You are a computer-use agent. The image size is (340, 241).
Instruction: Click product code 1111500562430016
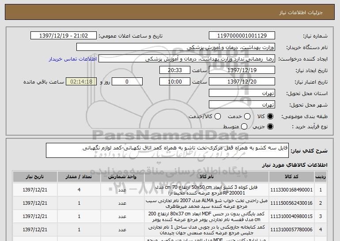click(x=291, y=203)
